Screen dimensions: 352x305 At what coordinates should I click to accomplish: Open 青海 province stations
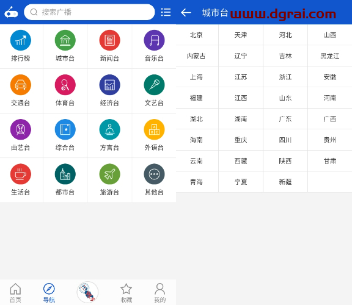[196, 182]
